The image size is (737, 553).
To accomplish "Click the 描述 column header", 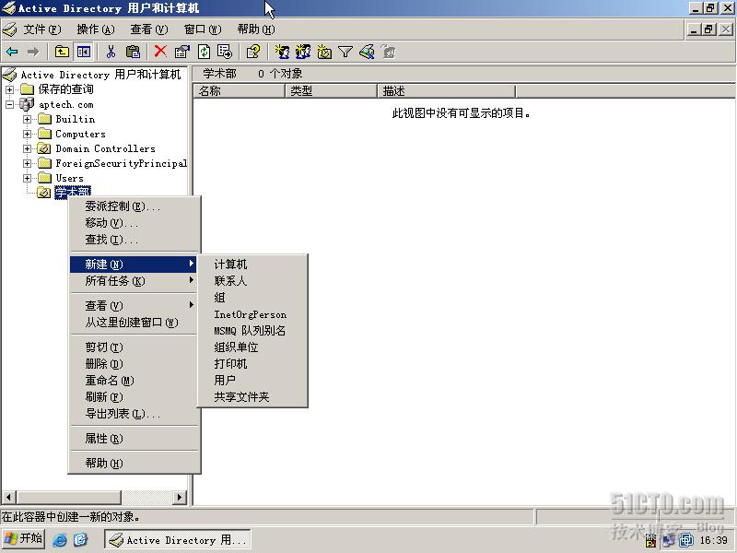I will (447, 90).
